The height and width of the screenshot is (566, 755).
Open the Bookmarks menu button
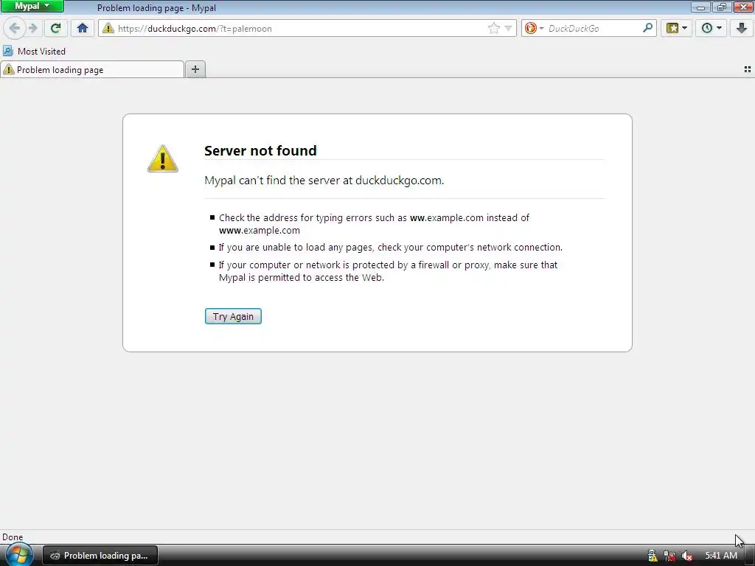point(672,28)
